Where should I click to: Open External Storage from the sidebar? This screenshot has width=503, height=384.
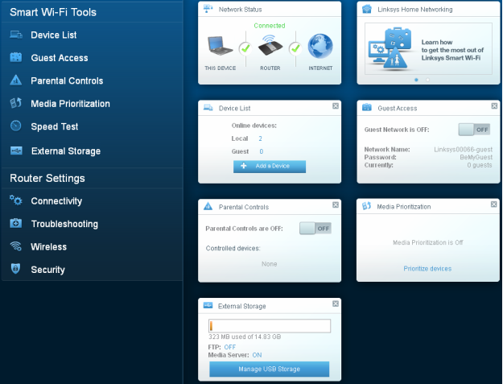click(66, 151)
